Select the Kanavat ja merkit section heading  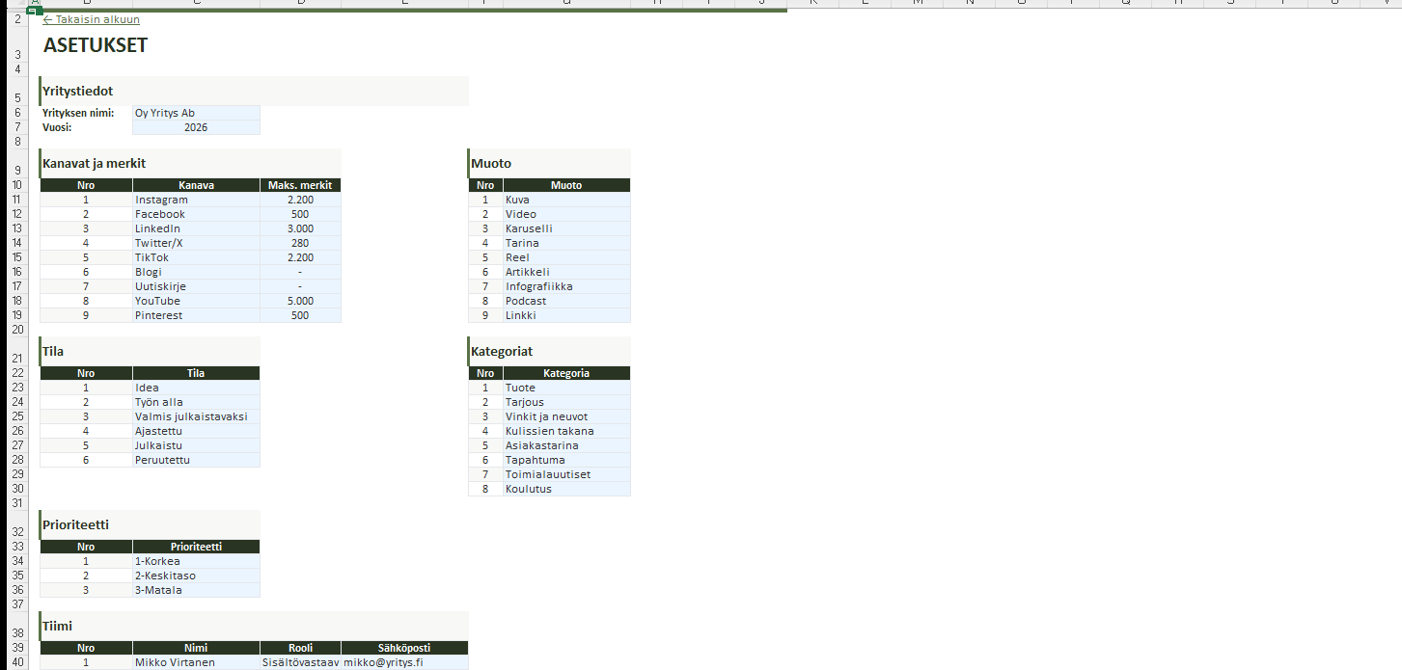[95, 163]
